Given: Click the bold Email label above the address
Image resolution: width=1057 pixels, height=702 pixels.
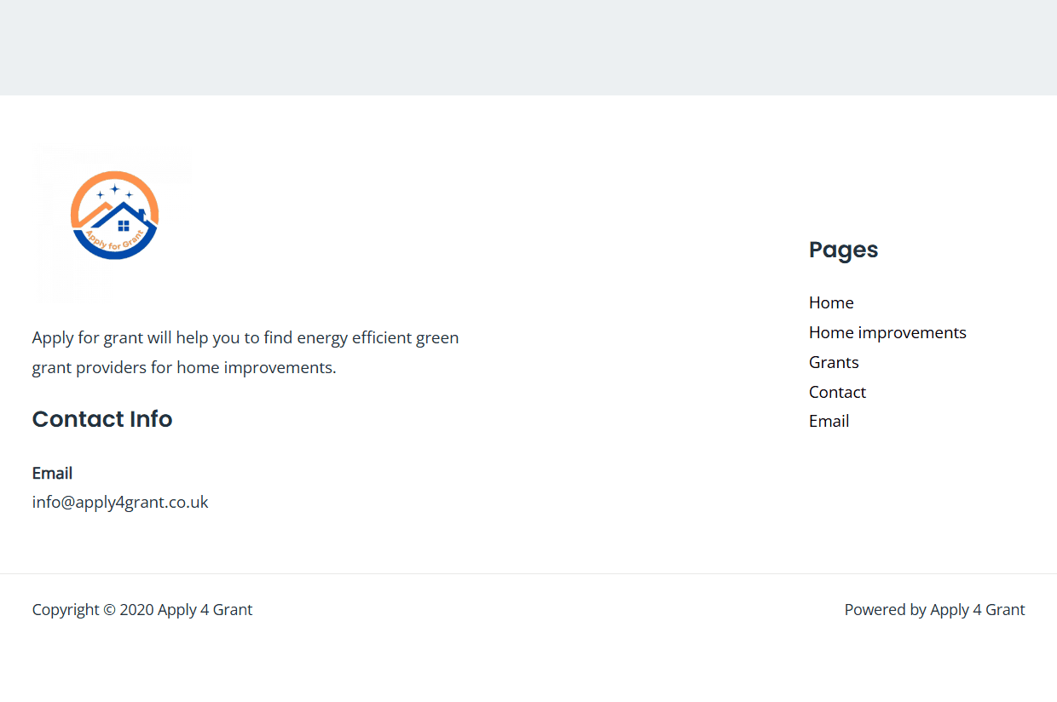Looking at the screenshot, I should 52,473.
